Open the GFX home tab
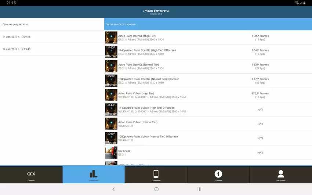The height and width of the screenshot is (195, 312). pos(31,175)
